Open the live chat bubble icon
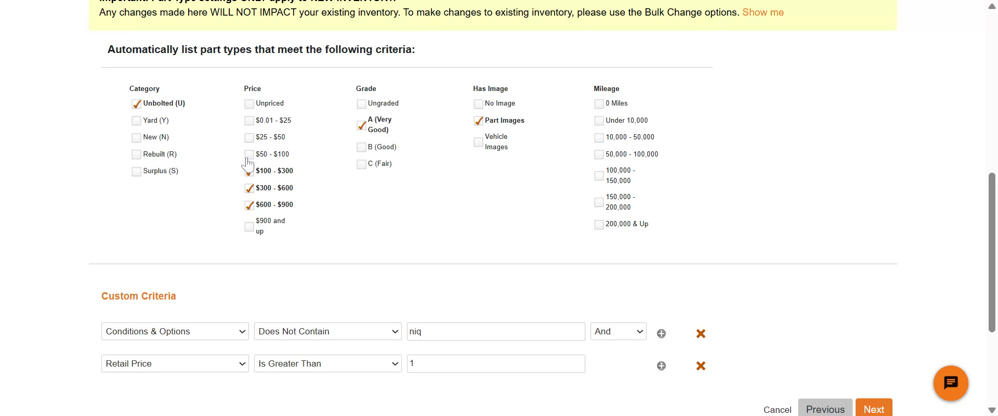998x416 pixels. (950, 383)
